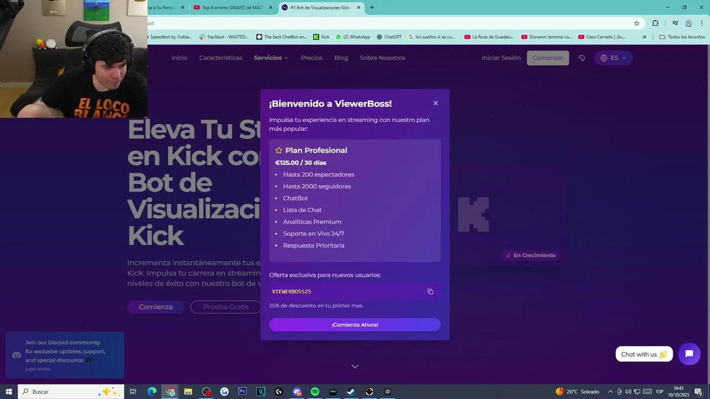Open the Blog page
Image resolution: width=710 pixels, height=399 pixels.
pyautogui.click(x=341, y=58)
